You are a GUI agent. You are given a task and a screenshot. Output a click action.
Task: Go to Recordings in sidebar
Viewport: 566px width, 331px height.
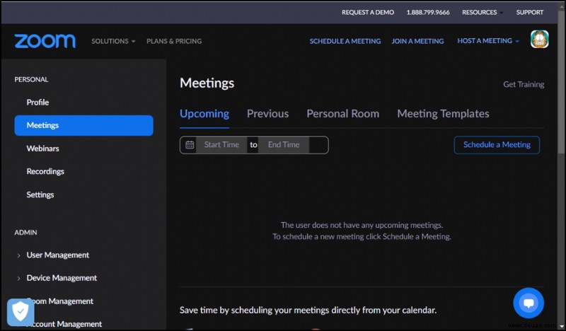point(45,171)
